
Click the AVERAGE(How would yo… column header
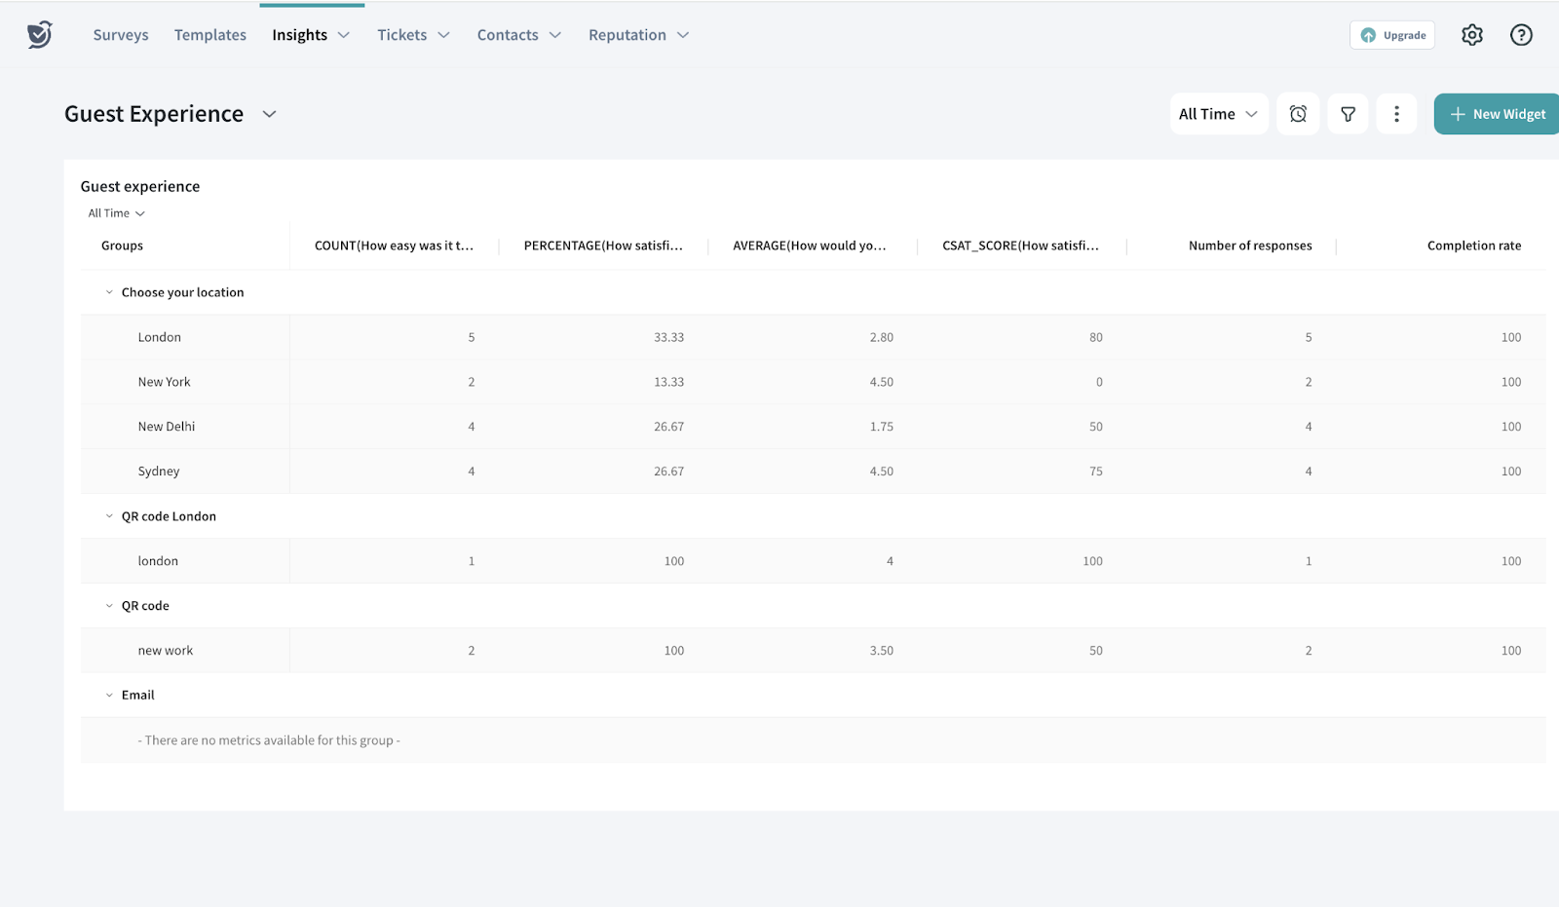click(810, 246)
